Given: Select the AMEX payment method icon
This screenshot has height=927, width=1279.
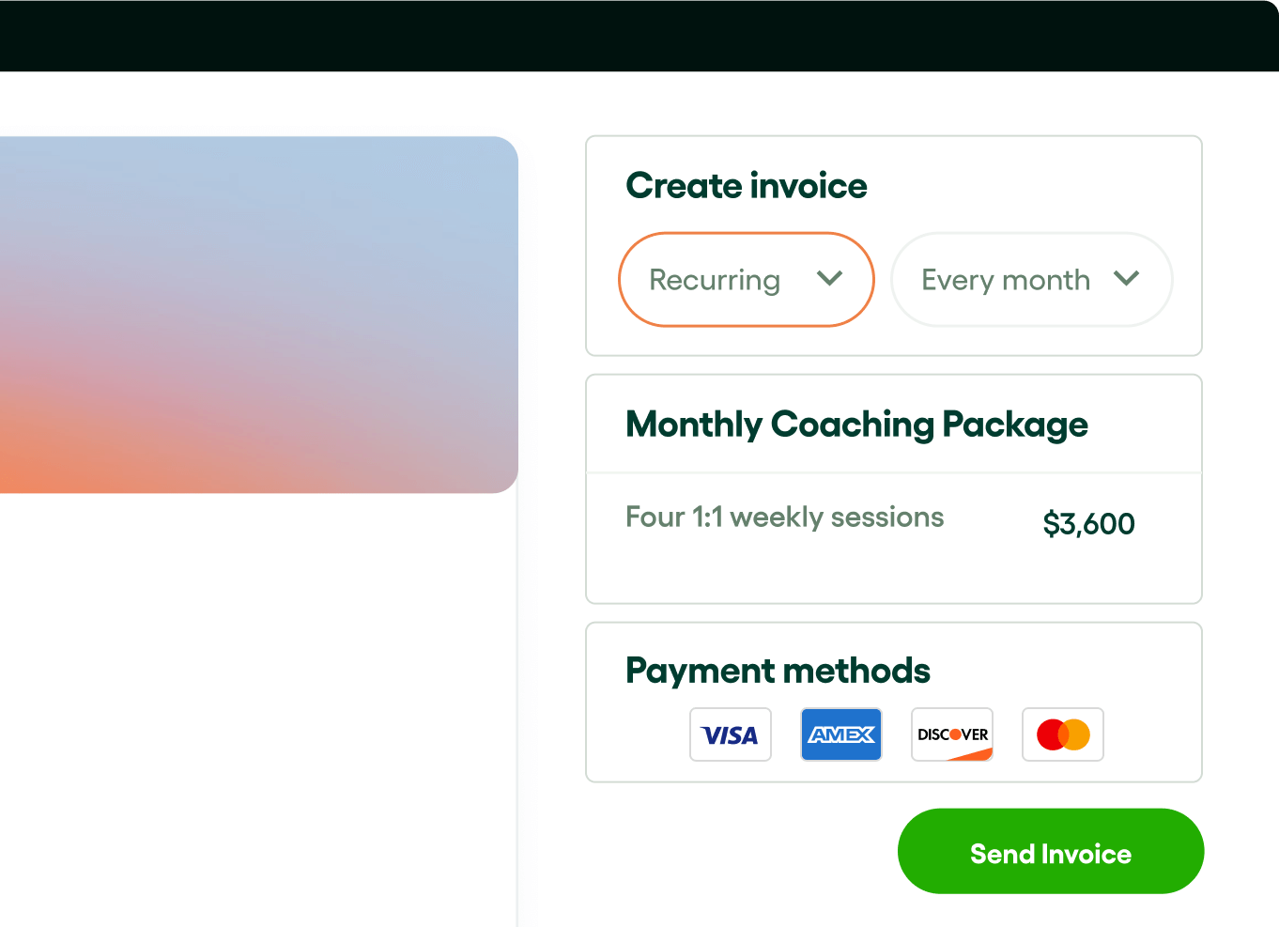Looking at the screenshot, I should (x=840, y=734).
